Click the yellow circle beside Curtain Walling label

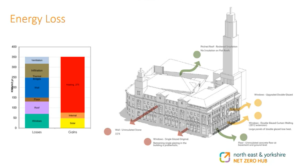click(257, 115)
